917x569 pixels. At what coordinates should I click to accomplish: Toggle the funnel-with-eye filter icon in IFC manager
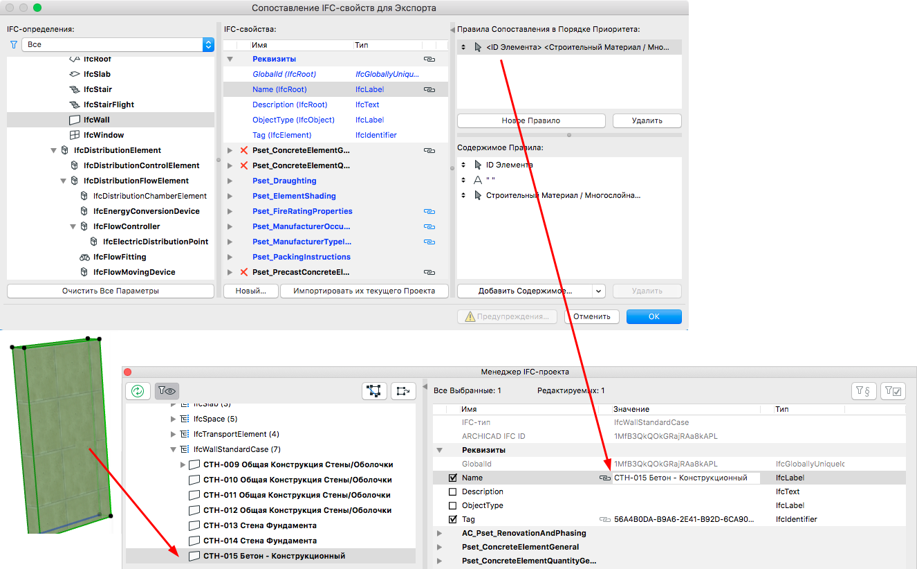(x=167, y=391)
